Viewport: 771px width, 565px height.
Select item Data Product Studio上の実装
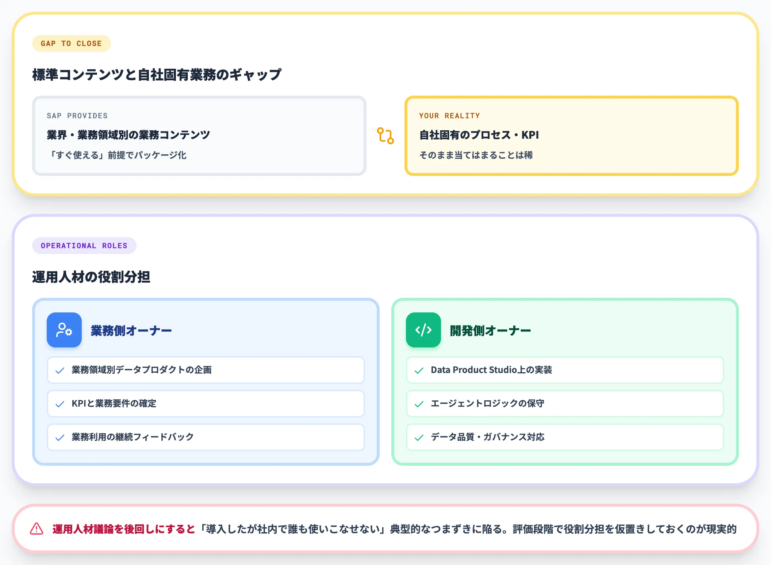tap(565, 370)
